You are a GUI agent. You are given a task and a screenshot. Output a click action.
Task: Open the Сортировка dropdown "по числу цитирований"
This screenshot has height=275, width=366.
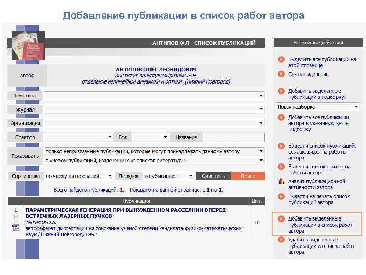(x=79, y=176)
